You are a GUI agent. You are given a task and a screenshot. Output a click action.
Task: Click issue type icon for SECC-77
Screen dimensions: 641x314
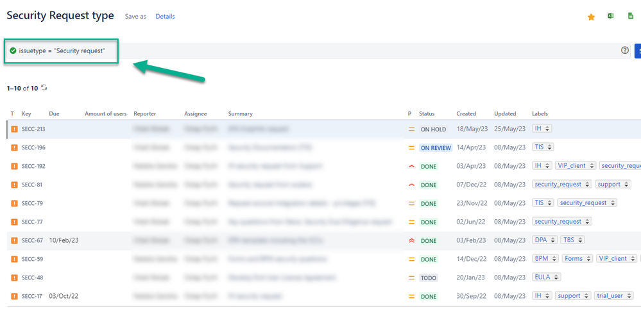(x=14, y=222)
